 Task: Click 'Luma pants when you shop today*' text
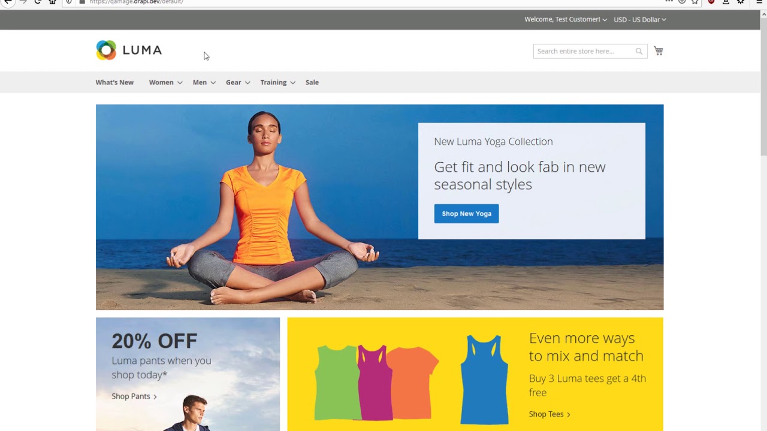pyautogui.click(x=161, y=368)
